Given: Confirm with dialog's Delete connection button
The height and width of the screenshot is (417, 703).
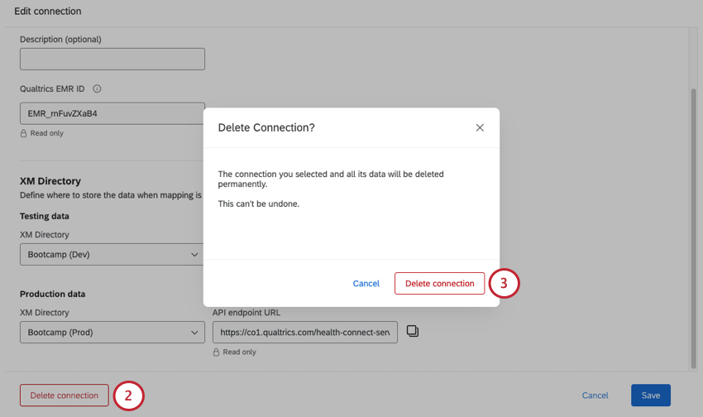Looking at the screenshot, I should pyautogui.click(x=439, y=283).
